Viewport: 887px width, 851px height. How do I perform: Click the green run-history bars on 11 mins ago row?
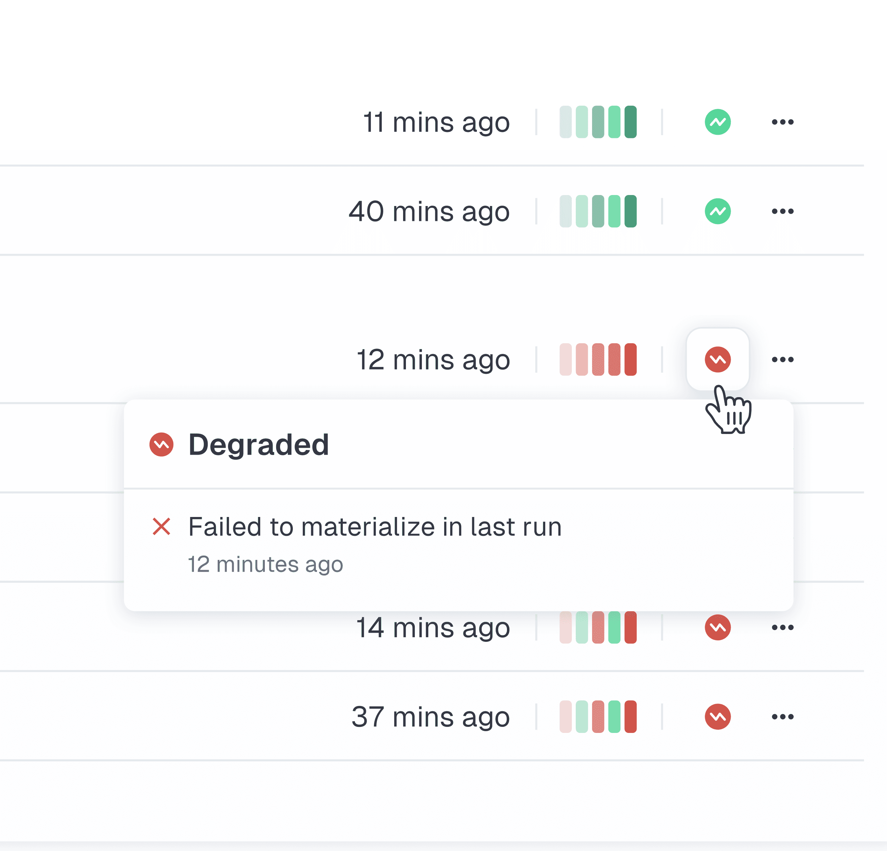(x=598, y=121)
